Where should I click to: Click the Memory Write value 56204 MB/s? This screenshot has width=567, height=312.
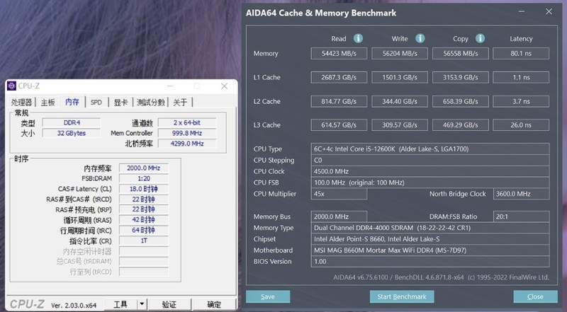[x=400, y=54]
